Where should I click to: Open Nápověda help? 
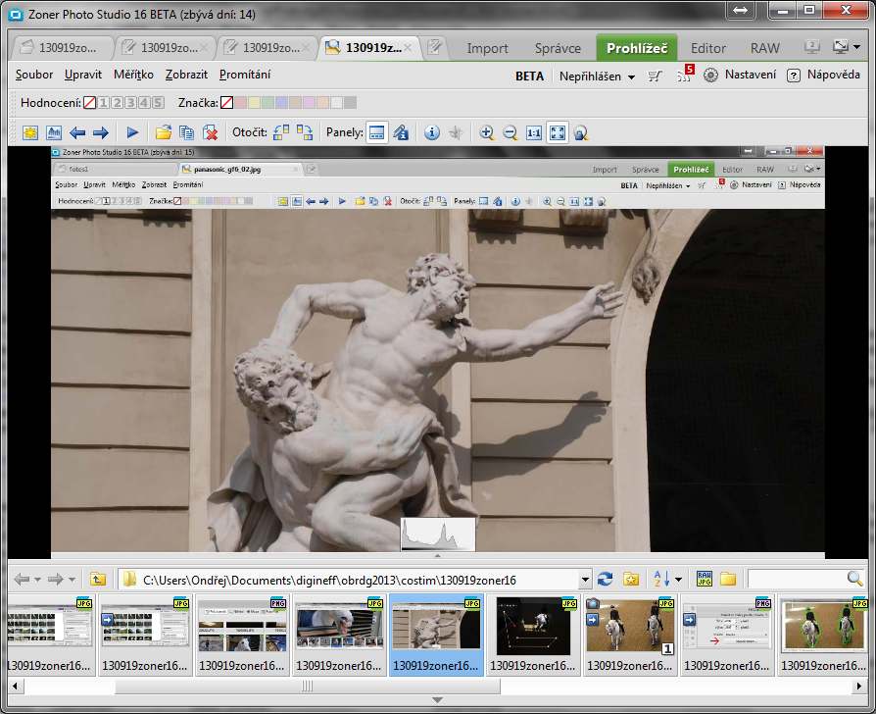point(824,75)
